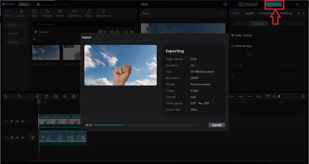Tick the Chroma key checkbox
This screenshot has height=164, width=309.
click(233, 46)
